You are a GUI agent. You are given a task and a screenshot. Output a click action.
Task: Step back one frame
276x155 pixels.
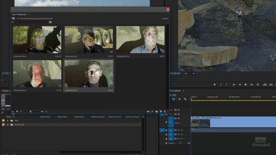coord(240,84)
